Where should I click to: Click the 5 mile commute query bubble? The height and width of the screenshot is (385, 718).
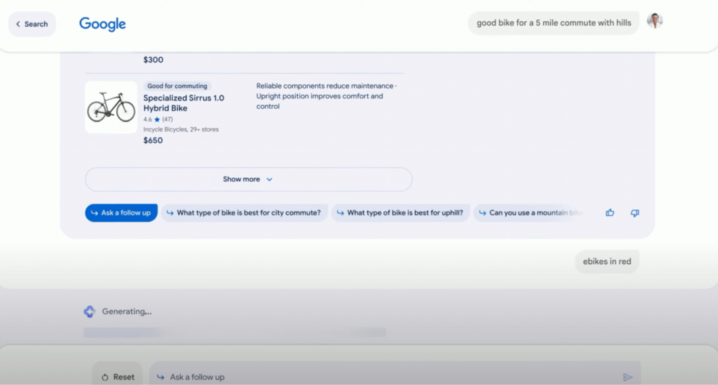tap(553, 23)
